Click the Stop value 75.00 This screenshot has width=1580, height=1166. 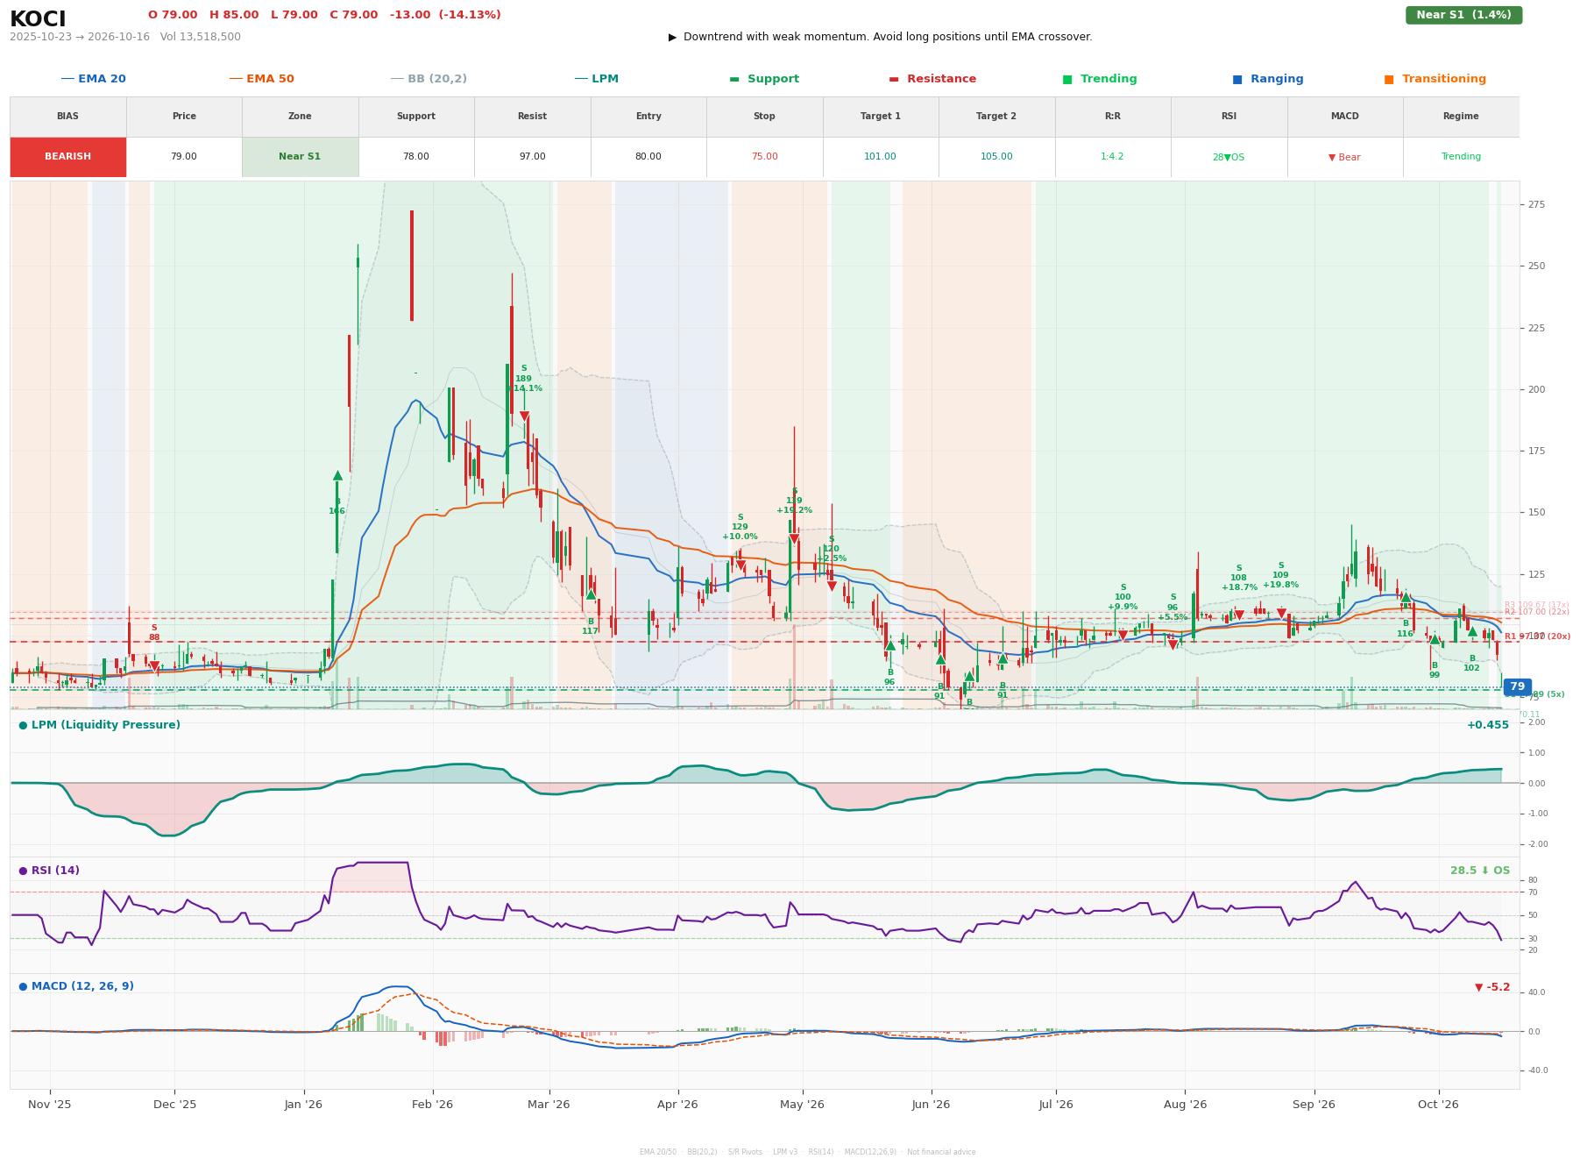764,157
